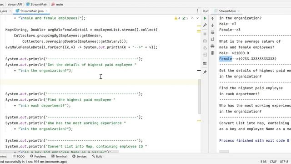Click the Stop process square icon
This screenshot has height=164, width=291.
click(x=205, y=34)
